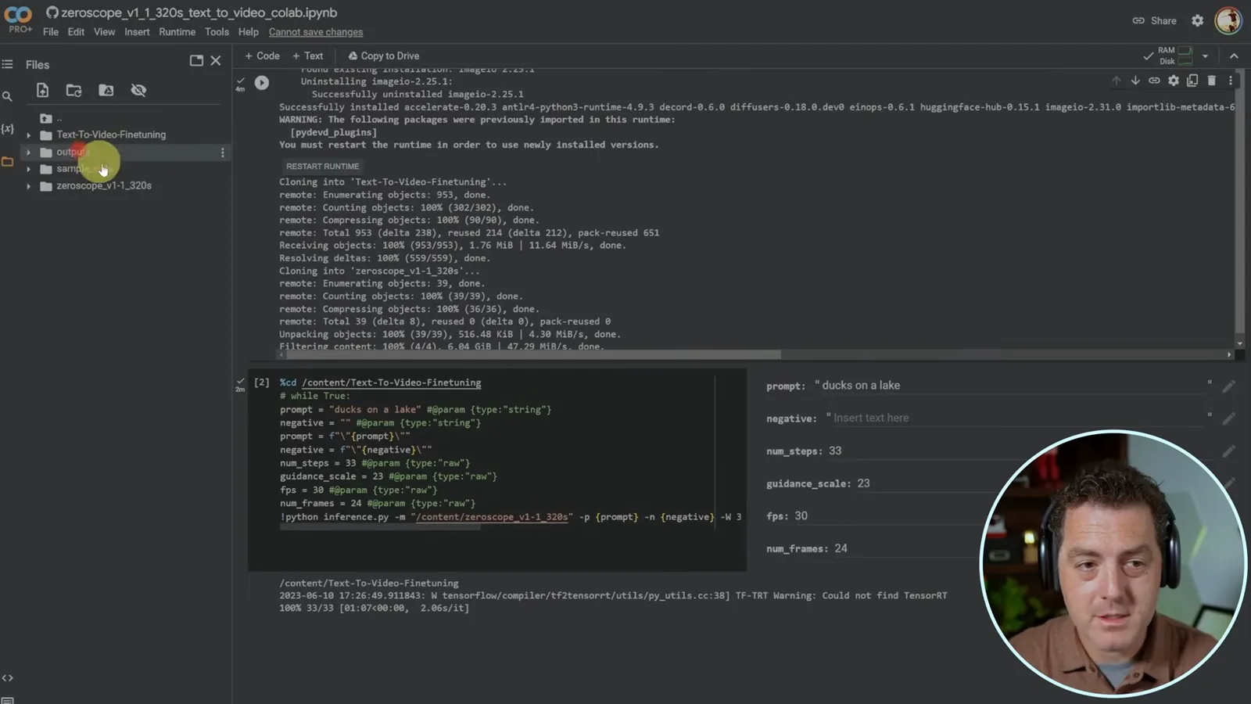Expand the outputs folder
This screenshot has height=704, width=1251.
29,153
